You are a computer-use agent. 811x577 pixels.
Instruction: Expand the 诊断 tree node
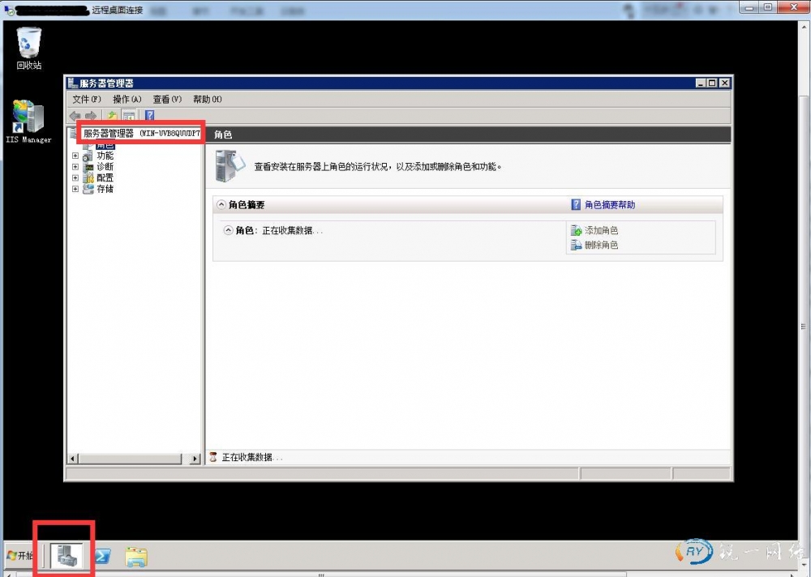[x=75, y=167]
